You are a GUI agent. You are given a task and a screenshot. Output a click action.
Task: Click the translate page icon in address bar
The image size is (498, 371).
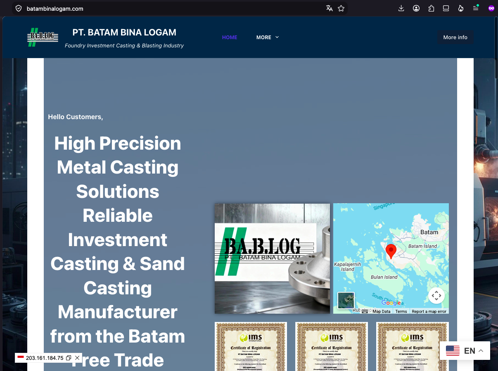329,8
